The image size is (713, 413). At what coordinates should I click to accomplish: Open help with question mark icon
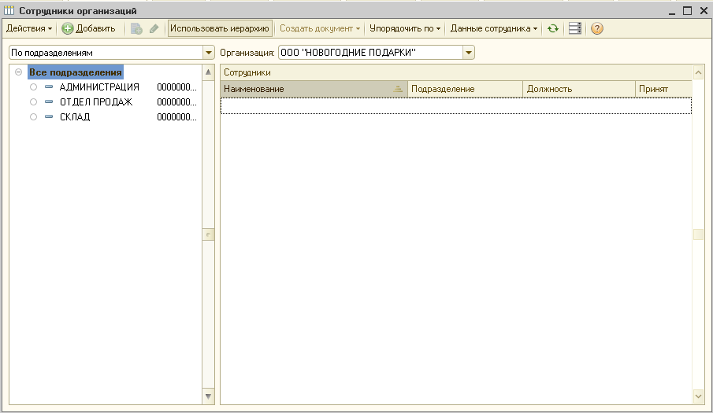click(x=596, y=28)
